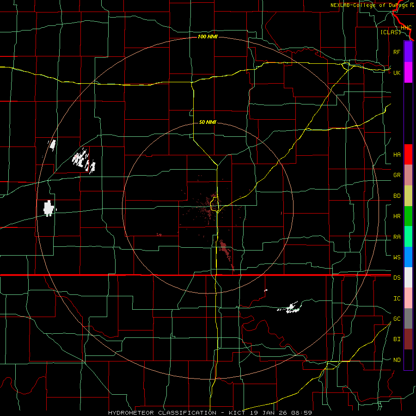Click the HA legend label
The height and width of the screenshot is (416, 416).
397,155
